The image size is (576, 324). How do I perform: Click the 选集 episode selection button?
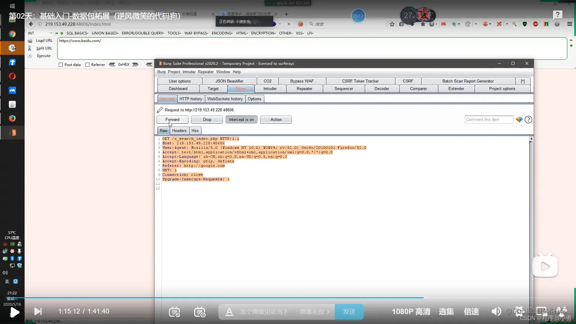coord(446,312)
